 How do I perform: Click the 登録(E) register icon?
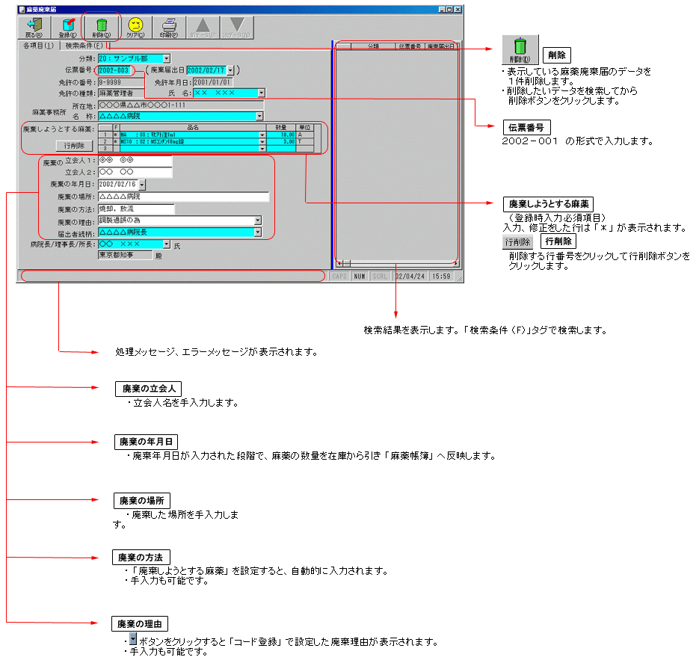(x=68, y=27)
